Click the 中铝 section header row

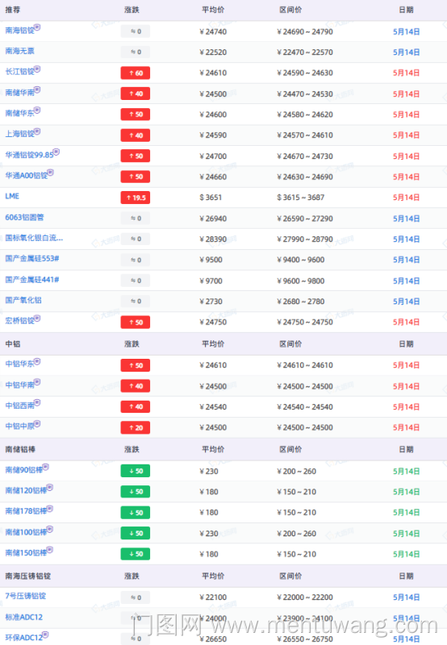(223, 344)
